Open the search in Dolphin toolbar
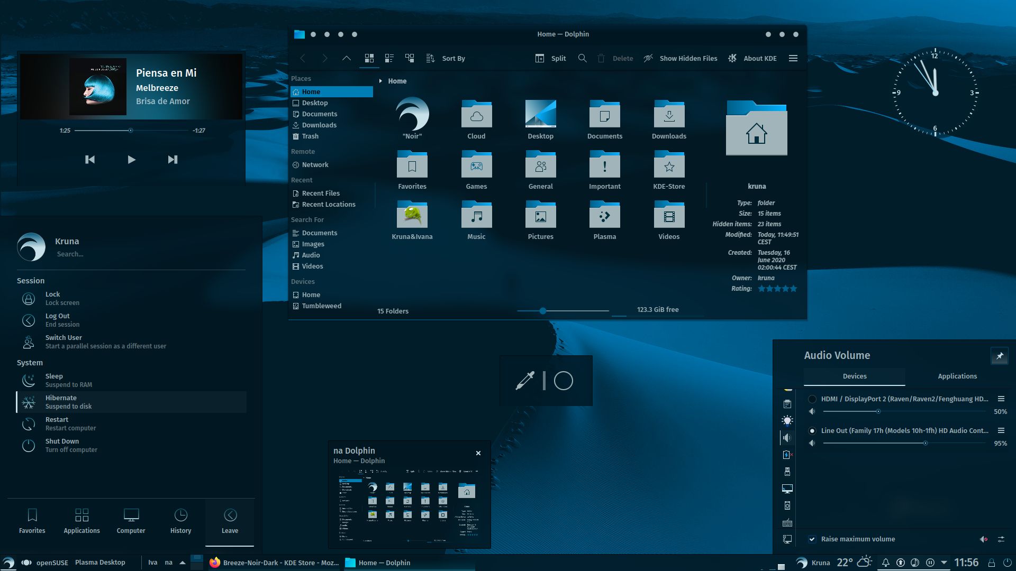The height and width of the screenshot is (571, 1016). 582,58
